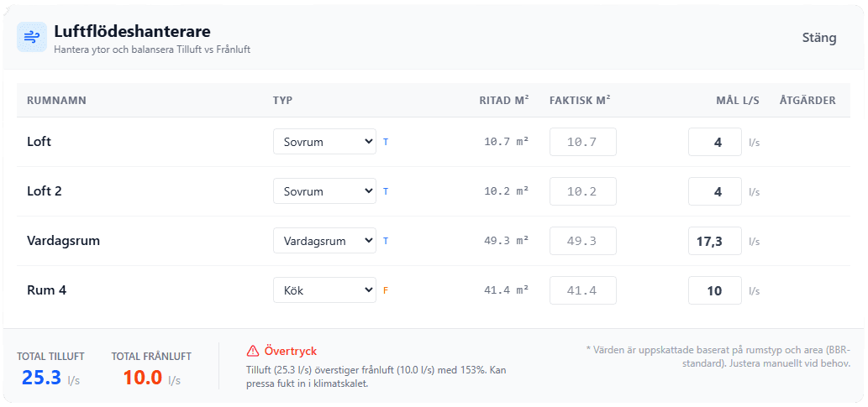The width and height of the screenshot is (868, 407).
Task: Edit the Loft target l/s value
Action: [x=714, y=142]
